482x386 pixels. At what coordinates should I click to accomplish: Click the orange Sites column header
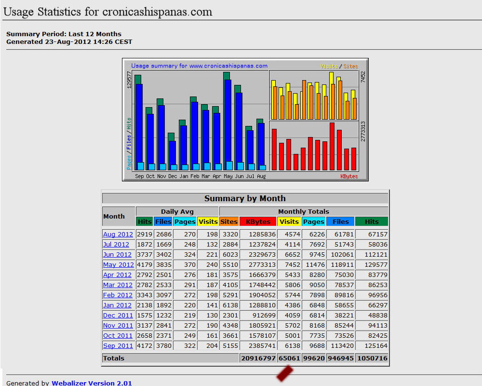tap(229, 221)
